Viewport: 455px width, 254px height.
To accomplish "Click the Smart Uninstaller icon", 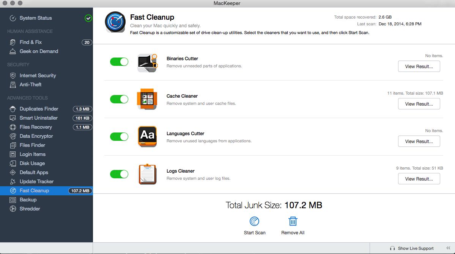I will (x=13, y=118).
